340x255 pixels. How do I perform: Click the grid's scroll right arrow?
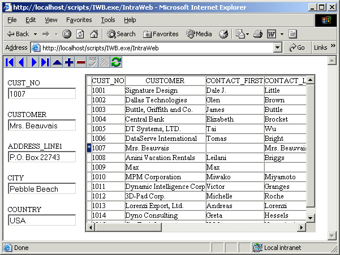pyautogui.click(x=302, y=227)
